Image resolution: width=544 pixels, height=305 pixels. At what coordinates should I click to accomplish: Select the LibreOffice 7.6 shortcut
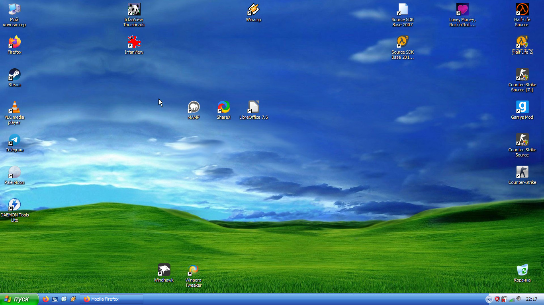(x=253, y=107)
